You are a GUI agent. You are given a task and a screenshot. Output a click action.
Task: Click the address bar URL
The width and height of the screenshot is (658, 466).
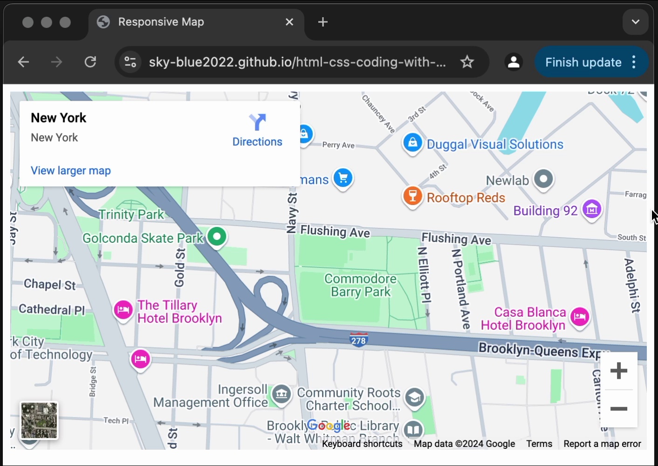click(x=297, y=62)
